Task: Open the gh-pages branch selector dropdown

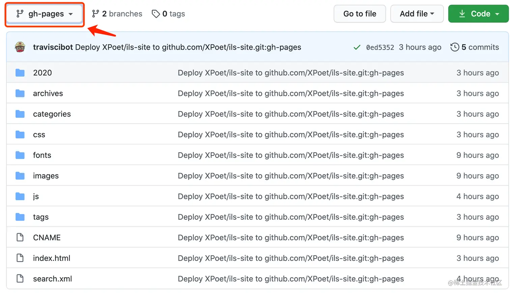Action: click(45, 14)
